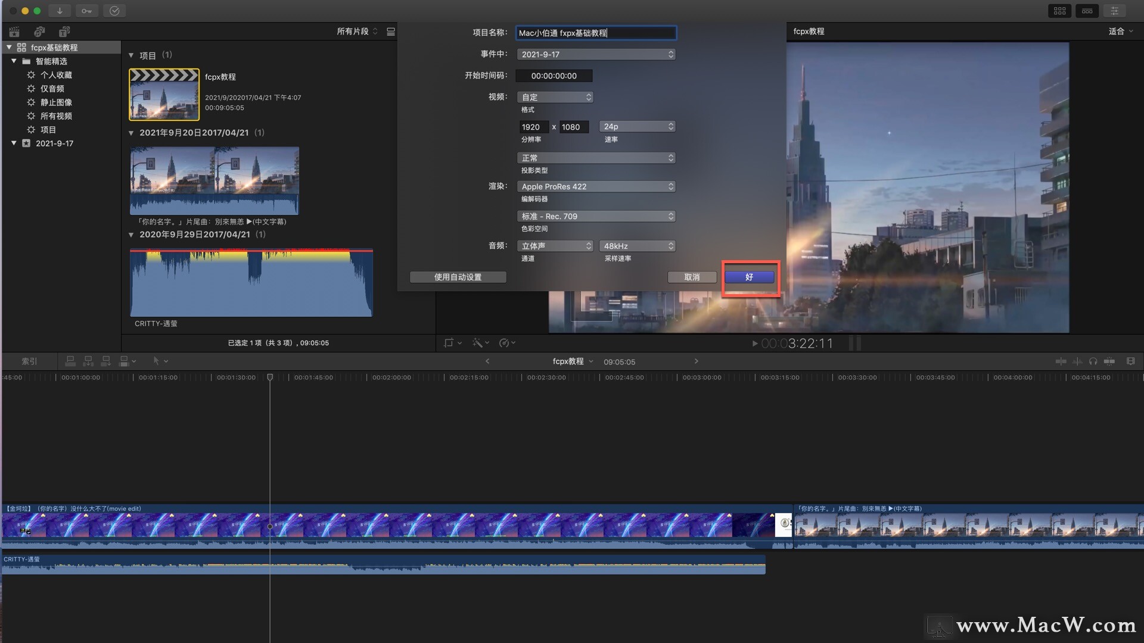This screenshot has width=1144, height=643.
Task: Select 所有视频 smart collection
Action: (x=56, y=116)
